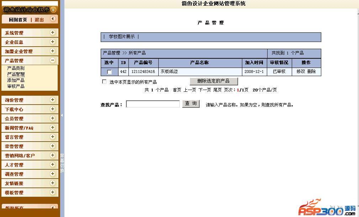Expand 询价管理 with its plus icon
The width and height of the screenshot is (359, 217).
[53, 100]
